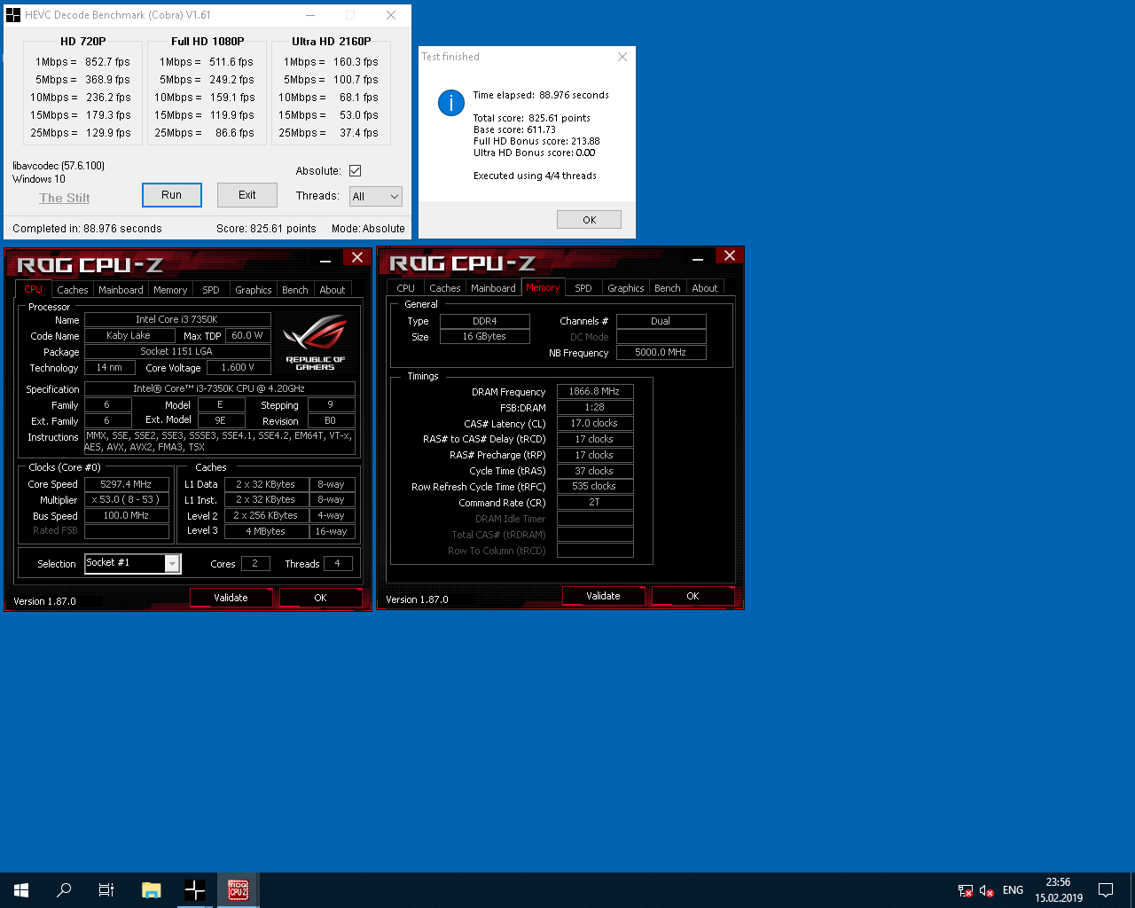Select About tab in left CPU-Z window

pos(333,290)
